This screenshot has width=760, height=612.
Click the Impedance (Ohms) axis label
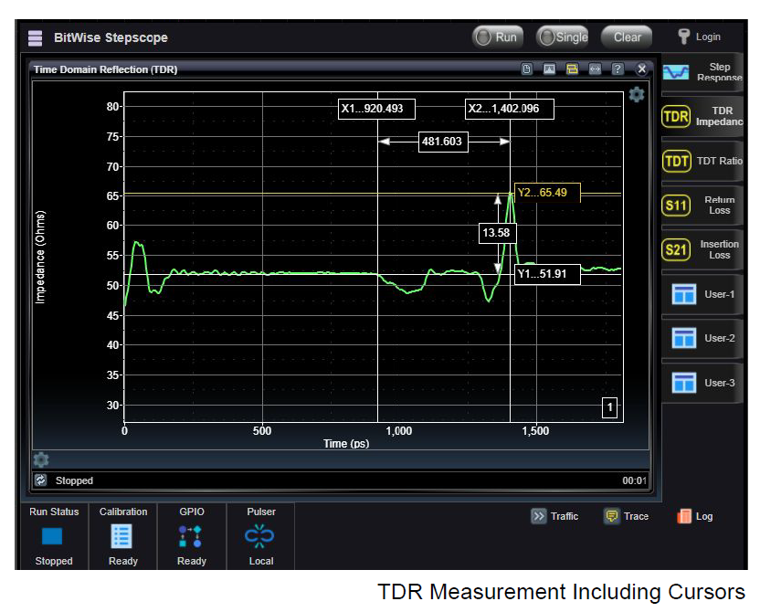(x=40, y=258)
